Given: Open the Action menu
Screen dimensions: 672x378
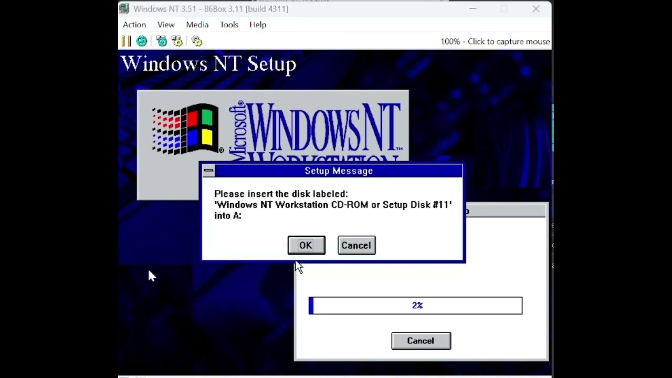Looking at the screenshot, I should point(134,25).
